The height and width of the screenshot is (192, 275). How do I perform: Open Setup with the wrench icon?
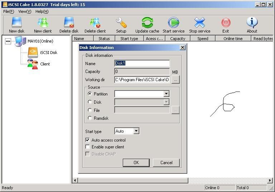click(121, 23)
